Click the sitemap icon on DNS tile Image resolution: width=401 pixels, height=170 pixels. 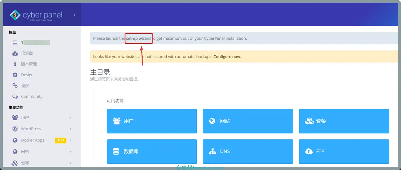click(213, 152)
